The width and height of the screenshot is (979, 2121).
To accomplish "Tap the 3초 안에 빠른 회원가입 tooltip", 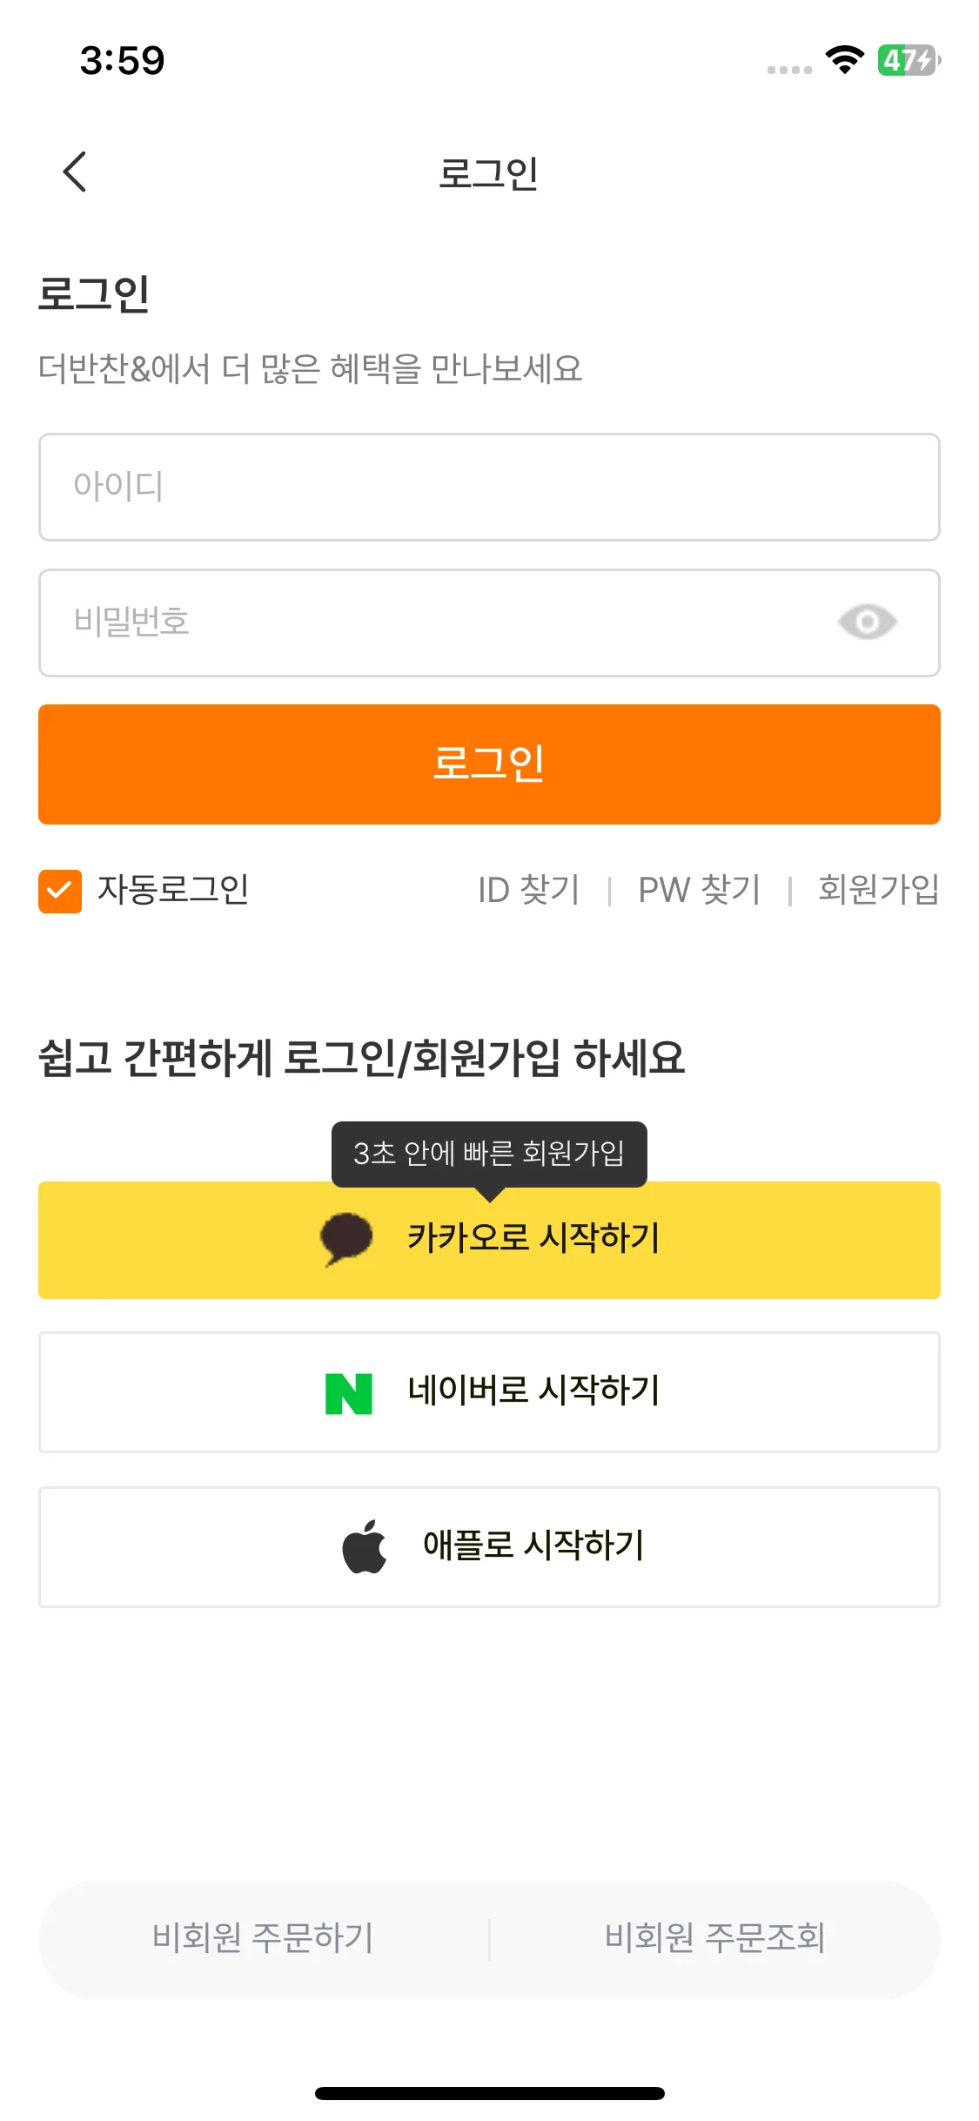I will tap(489, 1155).
